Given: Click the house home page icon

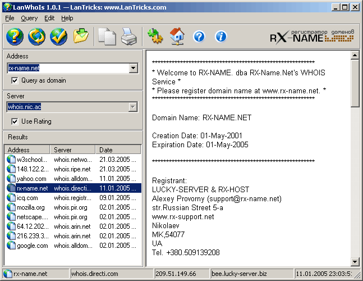Looking at the screenshot, I should tap(177, 37).
